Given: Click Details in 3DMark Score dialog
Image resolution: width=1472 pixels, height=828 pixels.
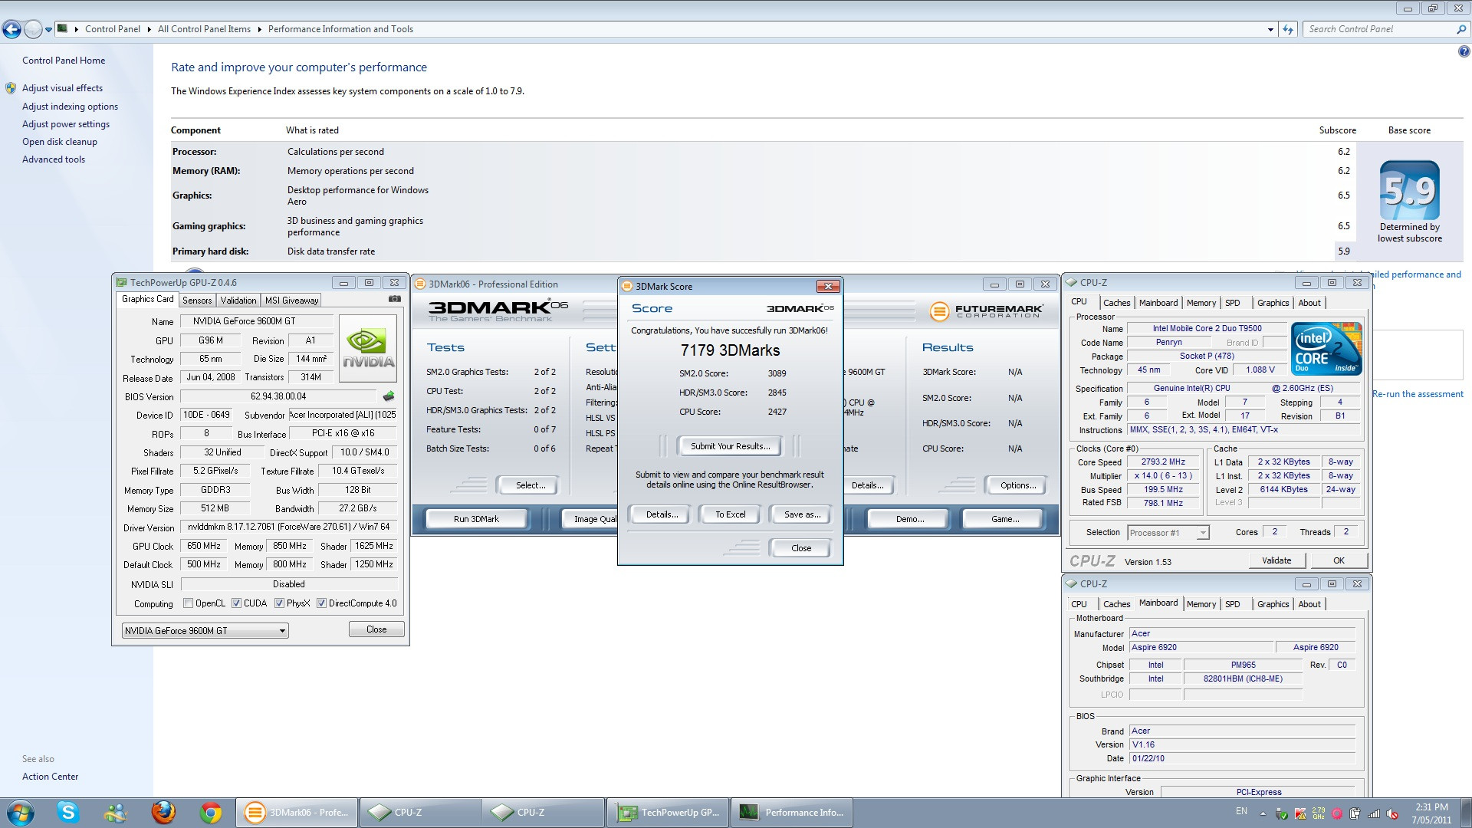Looking at the screenshot, I should click(661, 514).
